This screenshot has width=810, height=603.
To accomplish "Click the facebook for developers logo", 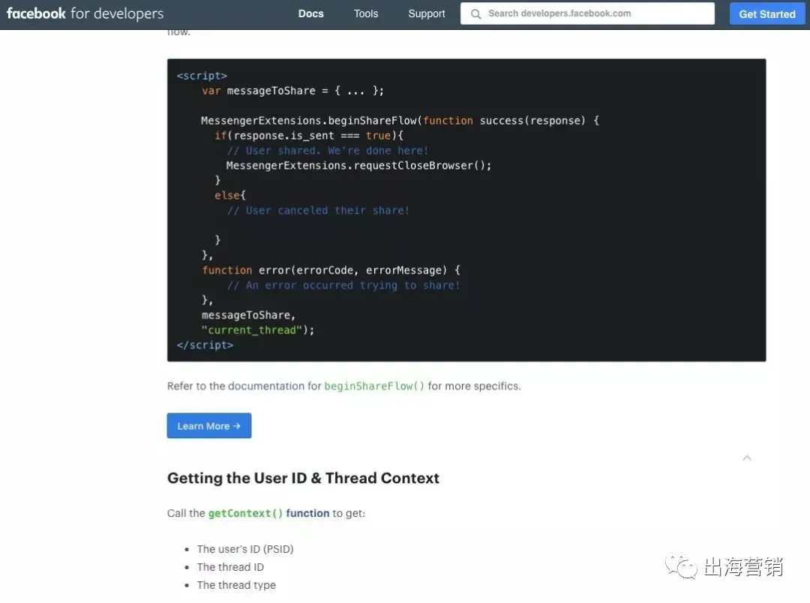I will coord(85,13).
